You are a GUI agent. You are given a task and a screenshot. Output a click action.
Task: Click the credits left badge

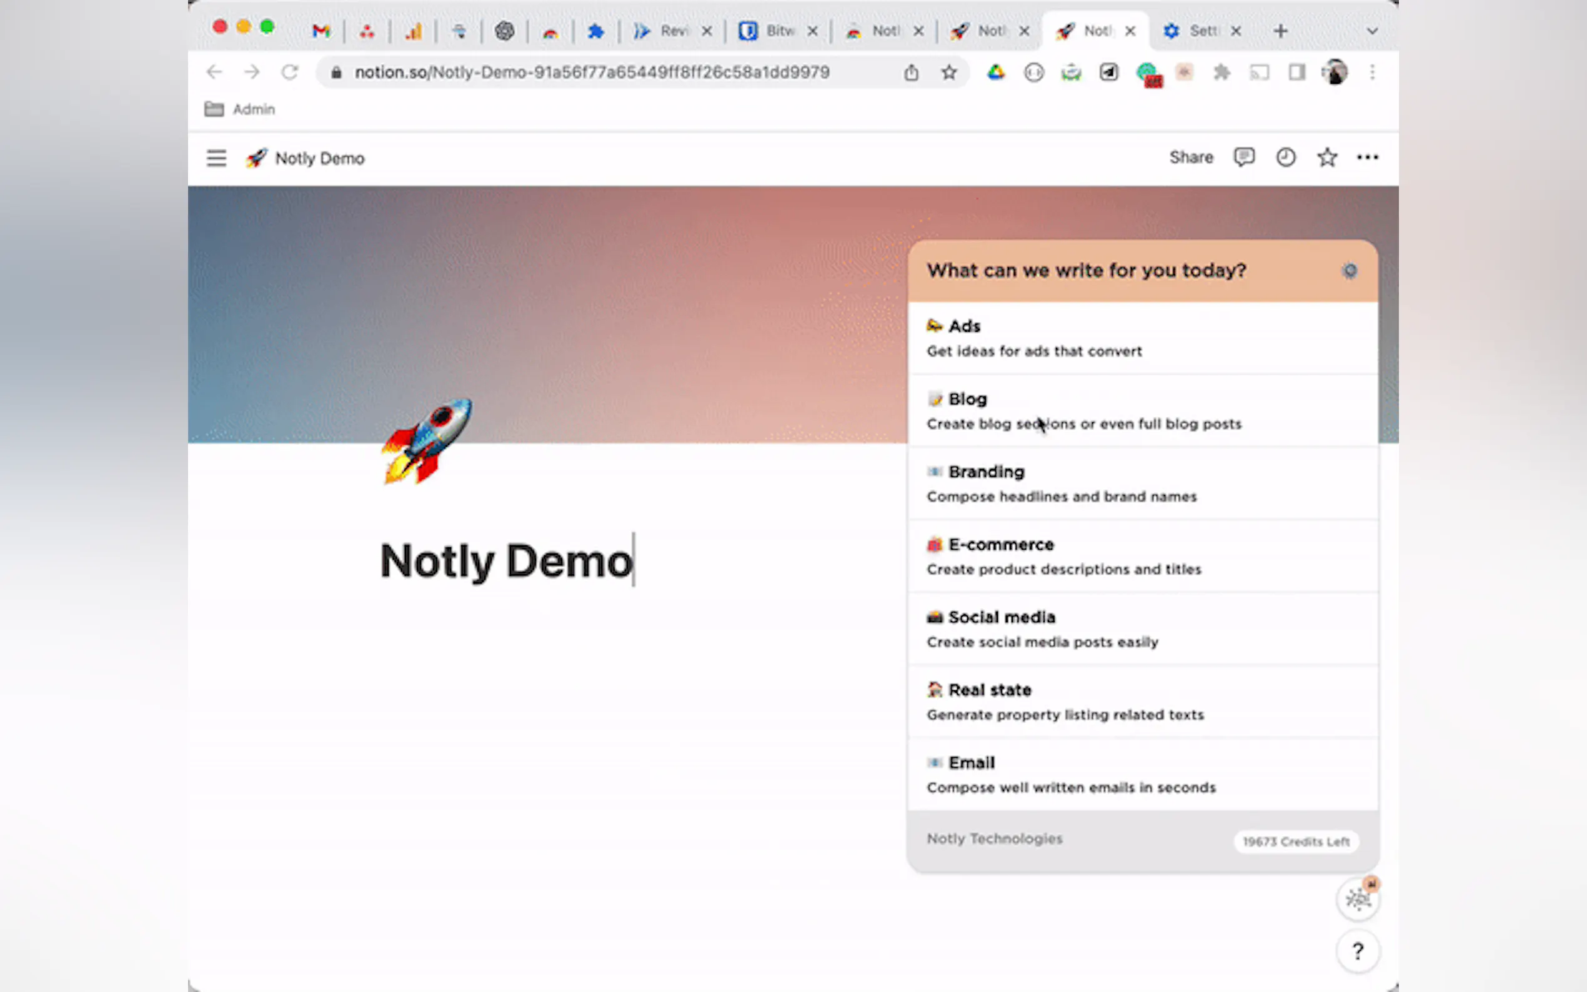point(1296,841)
